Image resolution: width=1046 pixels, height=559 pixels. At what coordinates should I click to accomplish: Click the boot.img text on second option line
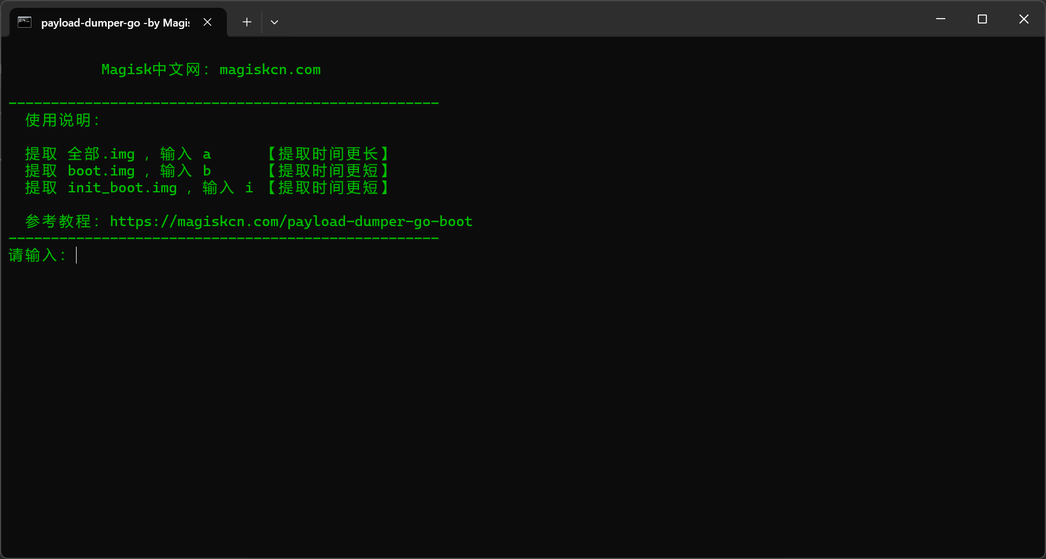point(101,171)
